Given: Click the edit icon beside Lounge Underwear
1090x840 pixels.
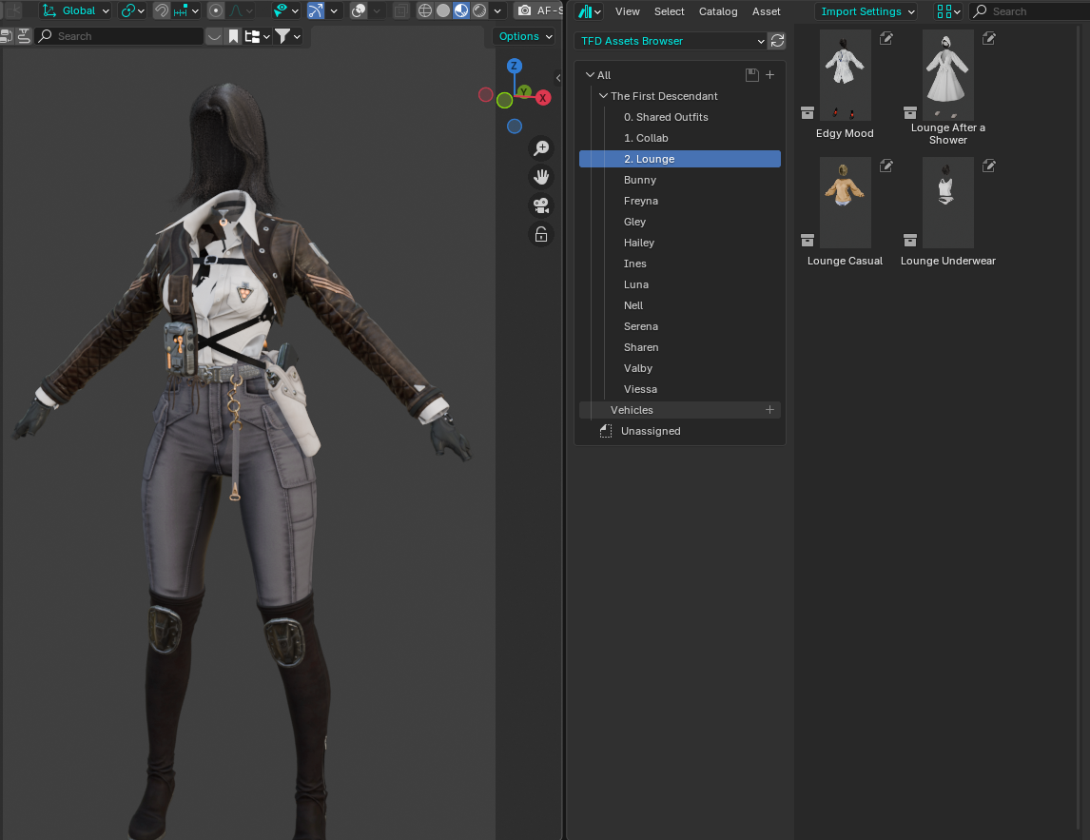Looking at the screenshot, I should tap(988, 166).
